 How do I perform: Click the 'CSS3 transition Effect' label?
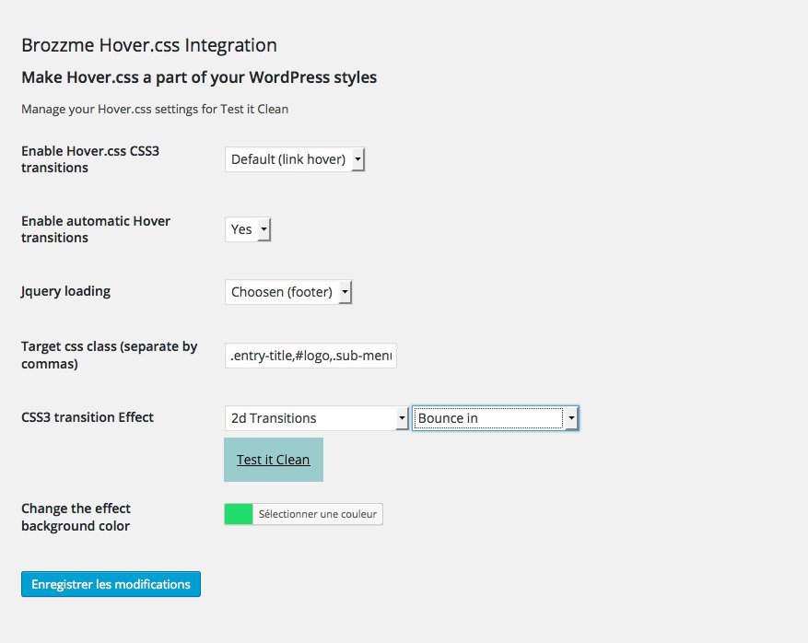[88, 417]
